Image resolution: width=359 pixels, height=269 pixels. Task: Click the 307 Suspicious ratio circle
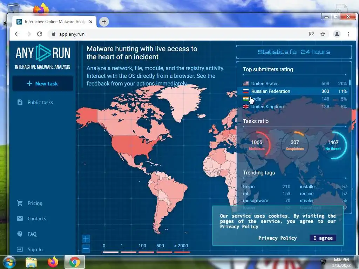tap(294, 145)
